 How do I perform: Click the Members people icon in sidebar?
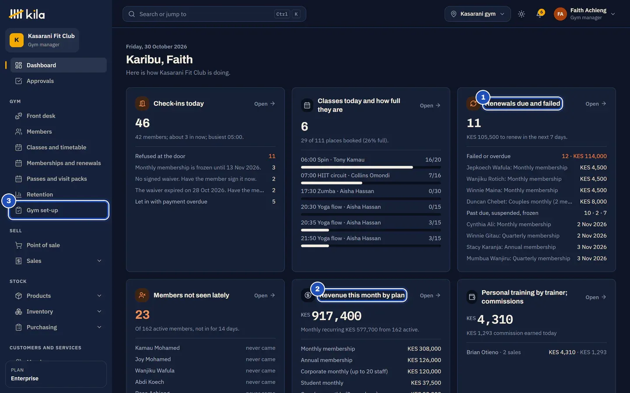point(18,131)
